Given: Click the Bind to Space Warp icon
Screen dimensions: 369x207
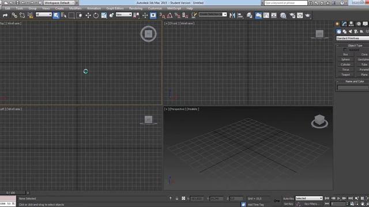Looking at the screenshot, I should pyautogui.click(x=30, y=16).
